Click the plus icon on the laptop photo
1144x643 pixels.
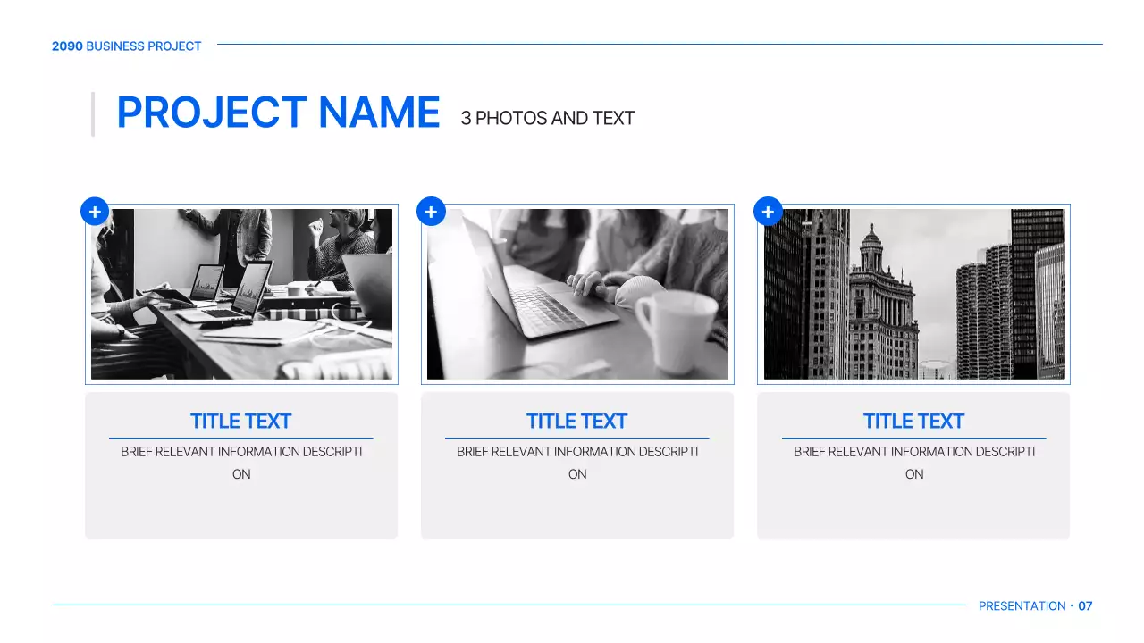pyautogui.click(x=431, y=212)
